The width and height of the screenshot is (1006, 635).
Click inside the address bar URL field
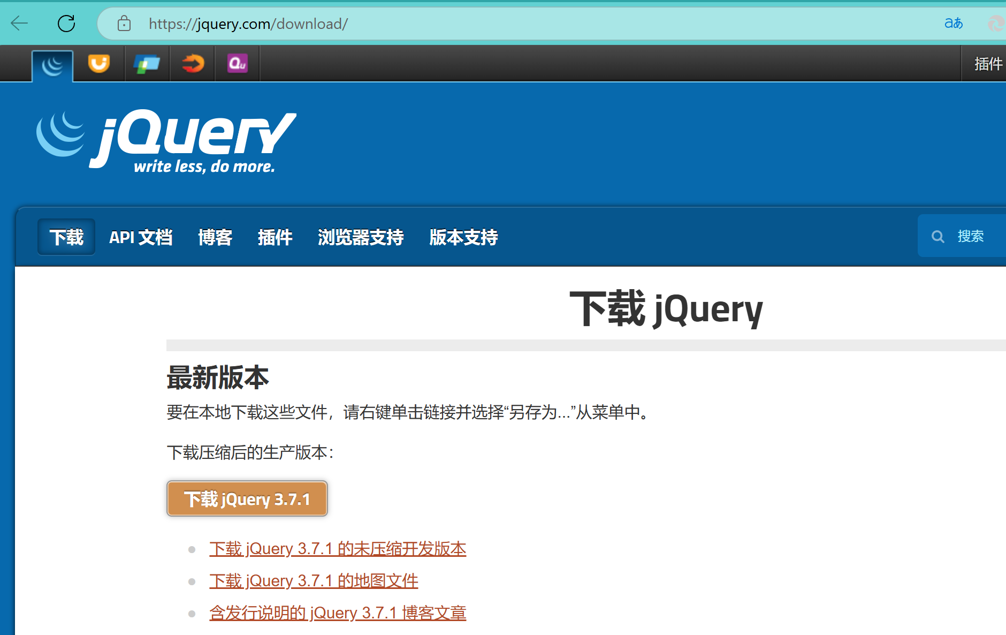pos(248,24)
